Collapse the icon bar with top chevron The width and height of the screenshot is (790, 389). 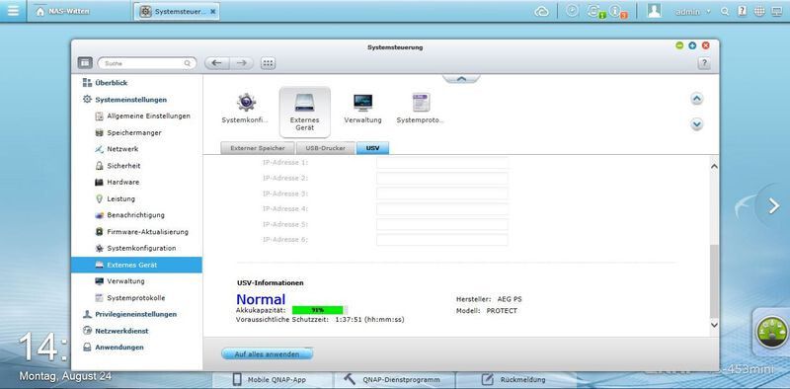pos(461,79)
